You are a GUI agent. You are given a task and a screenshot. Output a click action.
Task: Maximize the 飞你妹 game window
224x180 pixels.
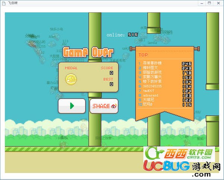(x=209, y=3)
